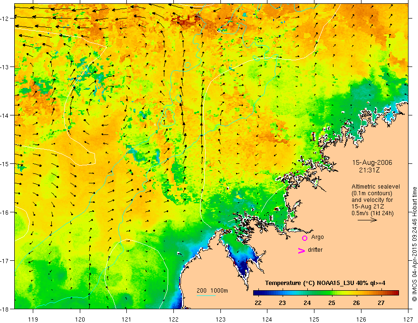Click longitude axis label '125'
This screenshot has height=323, width=418.
coord(314,319)
